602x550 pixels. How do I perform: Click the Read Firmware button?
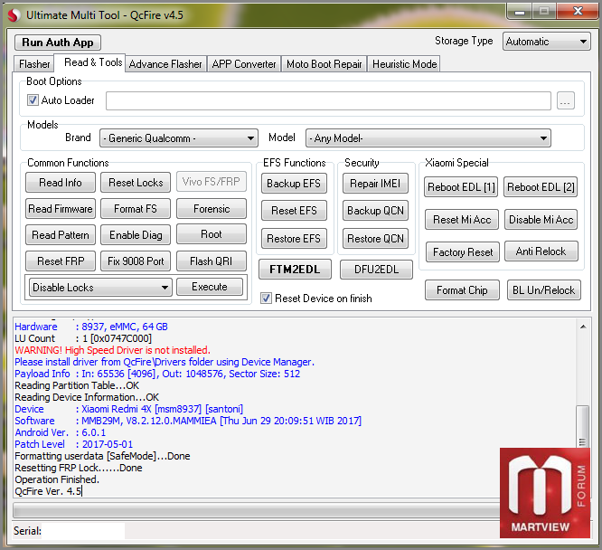[61, 208]
